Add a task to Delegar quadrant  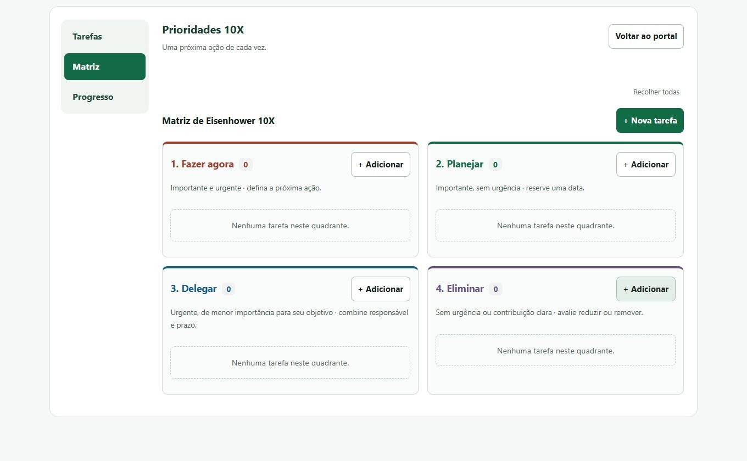pos(381,289)
